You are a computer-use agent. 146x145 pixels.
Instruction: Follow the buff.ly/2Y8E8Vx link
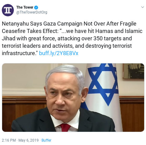coord(59,53)
